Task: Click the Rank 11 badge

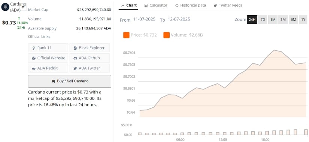Action: click(x=48, y=48)
